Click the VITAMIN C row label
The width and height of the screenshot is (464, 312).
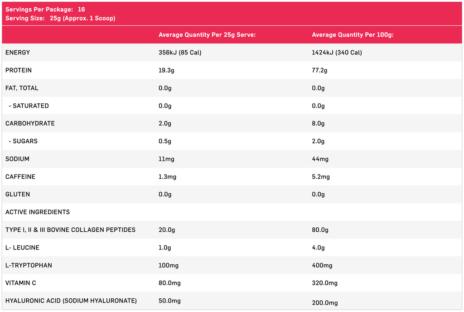coord(21,283)
